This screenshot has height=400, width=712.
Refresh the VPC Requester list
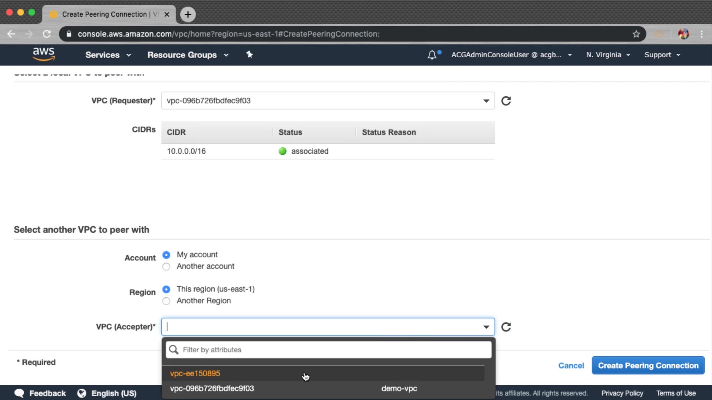click(506, 101)
